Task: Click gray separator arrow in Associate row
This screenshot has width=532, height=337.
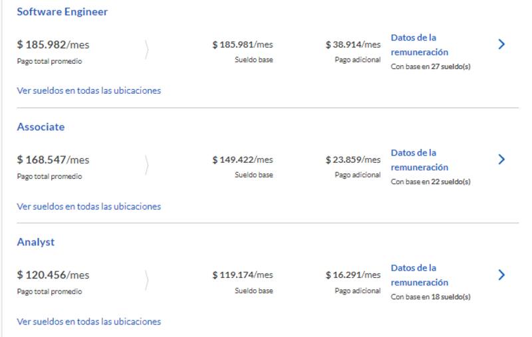Action: pyautogui.click(x=147, y=165)
